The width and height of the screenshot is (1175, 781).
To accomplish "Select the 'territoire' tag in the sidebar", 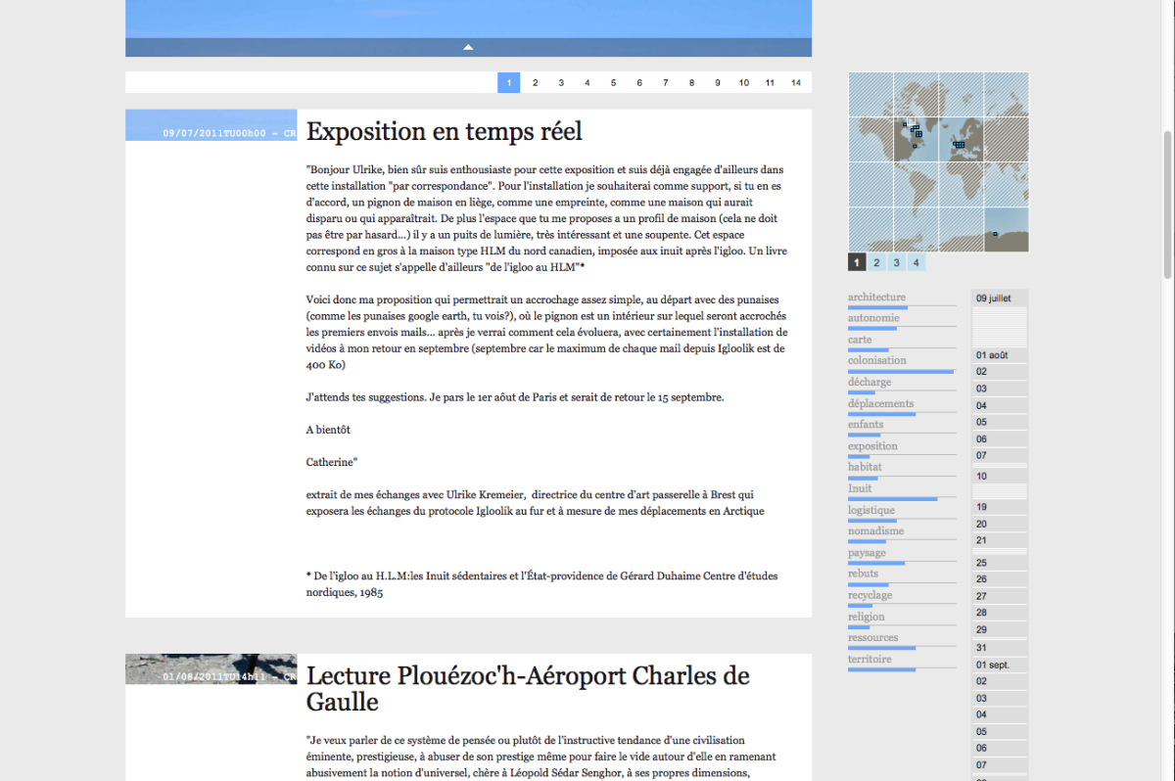I will pyautogui.click(x=869, y=659).
